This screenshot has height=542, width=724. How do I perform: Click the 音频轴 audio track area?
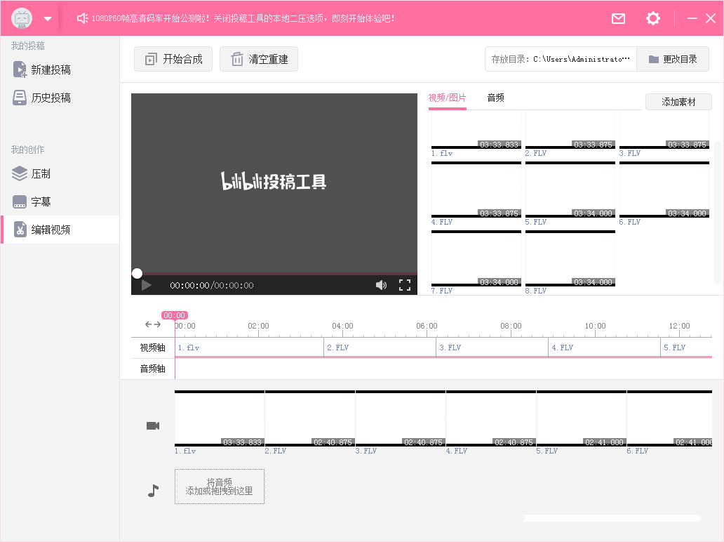pyautogui.click(x=443, y=369)
